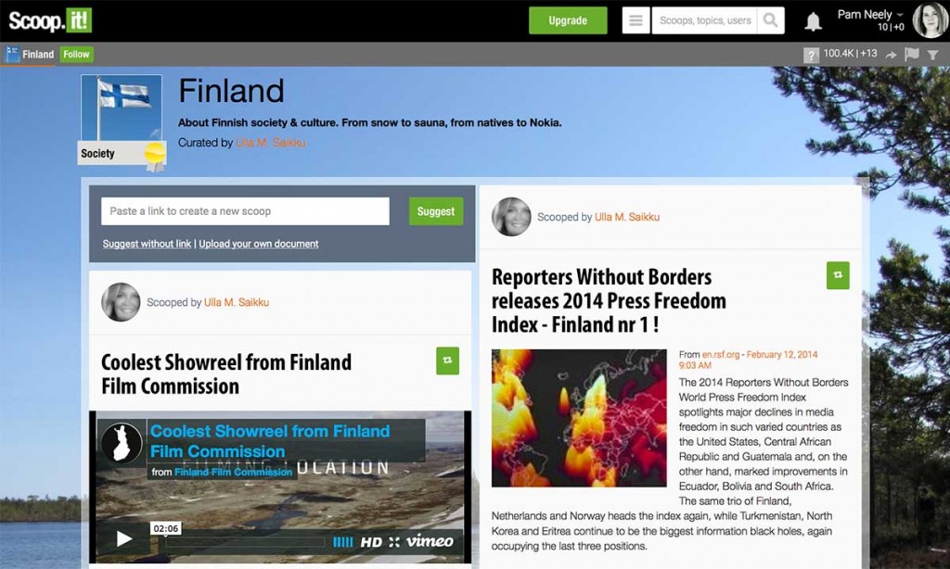
Task: Open the video title link in the player
Action: pyautogui.click(x=270, y=441)
